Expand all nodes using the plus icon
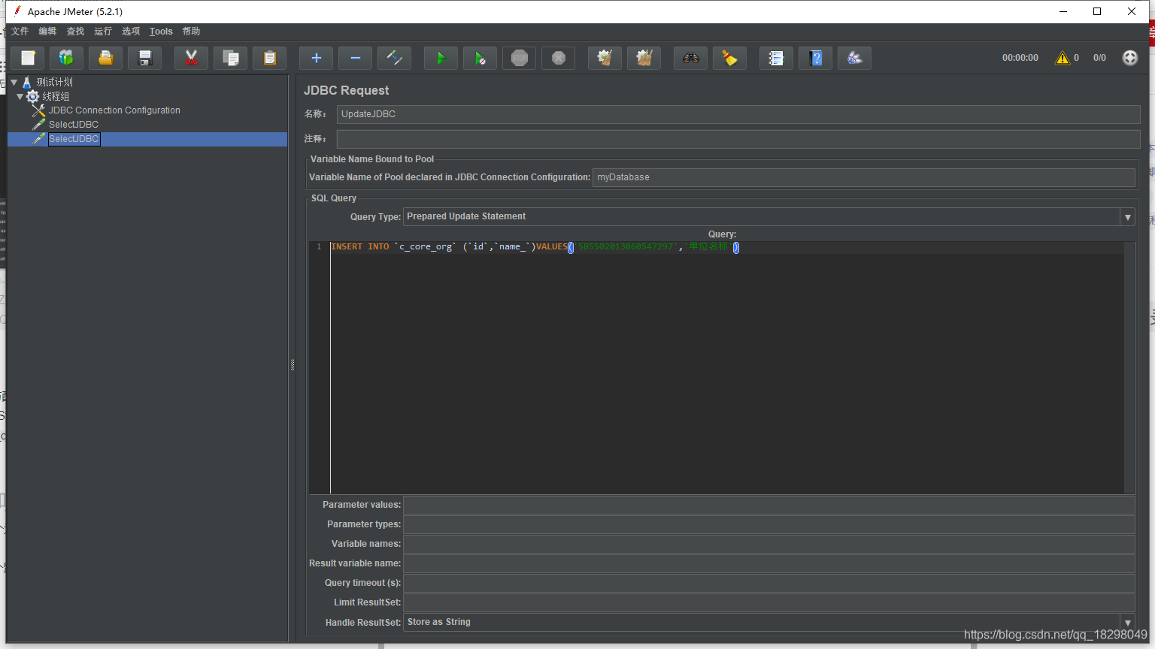Screen dimensions: 1155x649 pyautogui.click(x=317, y=58)
